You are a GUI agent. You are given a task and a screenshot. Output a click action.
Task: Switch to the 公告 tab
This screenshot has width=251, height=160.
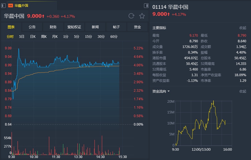(x=32, y=27)
